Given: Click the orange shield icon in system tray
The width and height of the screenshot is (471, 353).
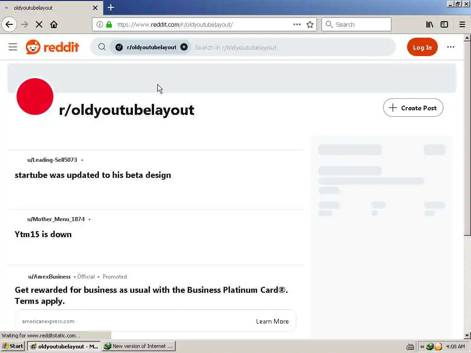Looking at the screenshot, I should (438, 347).
